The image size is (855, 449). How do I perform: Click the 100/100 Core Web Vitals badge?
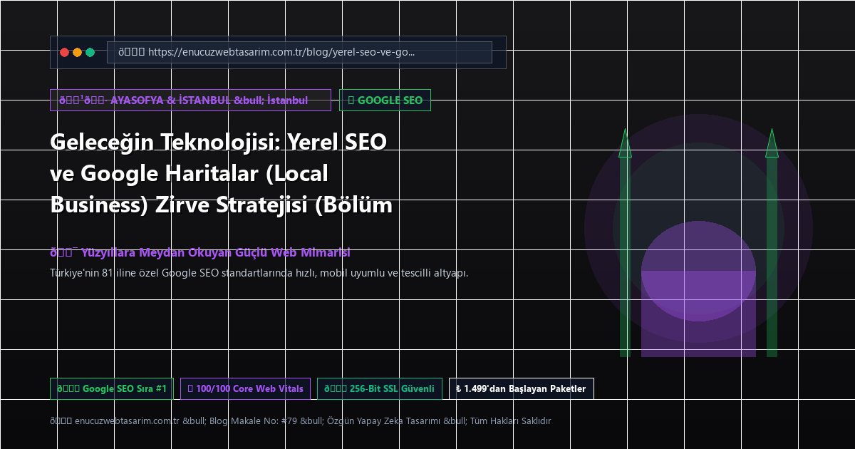pos(245,388)
